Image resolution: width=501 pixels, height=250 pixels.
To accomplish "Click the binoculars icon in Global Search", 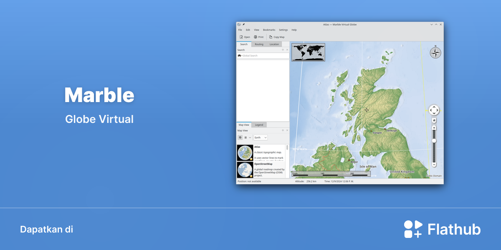I will pyautogui.click(x=239, y=55).
